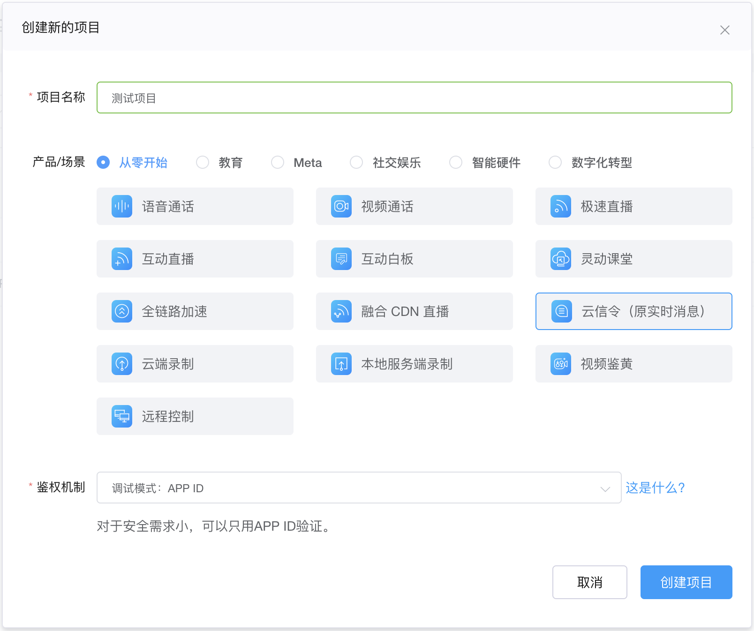Select the 灵动课堂 product label

coord(607,259)
